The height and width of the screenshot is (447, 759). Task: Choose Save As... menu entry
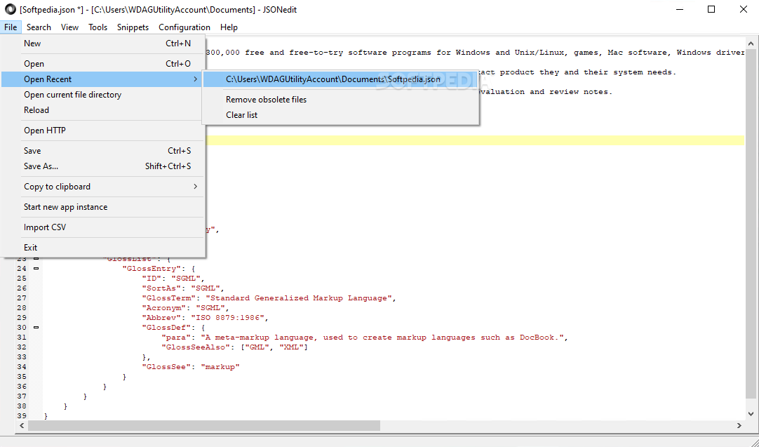(103, 166)
